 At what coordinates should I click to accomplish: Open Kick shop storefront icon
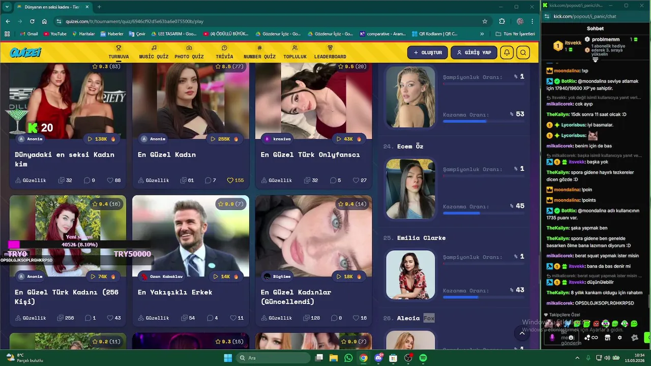[x=607, y=338]
